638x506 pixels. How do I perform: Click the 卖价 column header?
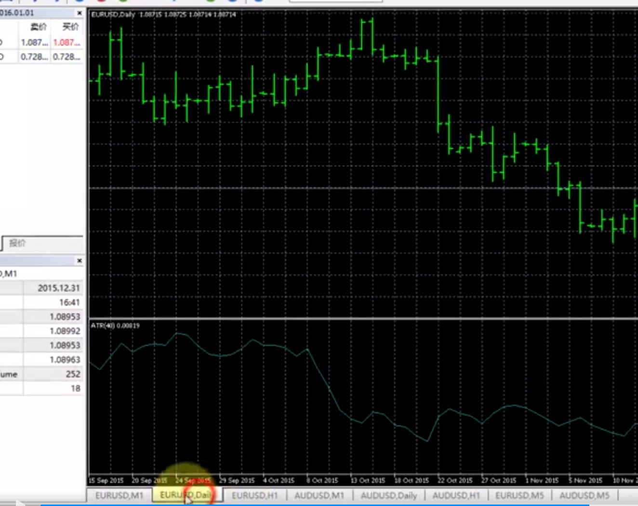tap(38, 27)
